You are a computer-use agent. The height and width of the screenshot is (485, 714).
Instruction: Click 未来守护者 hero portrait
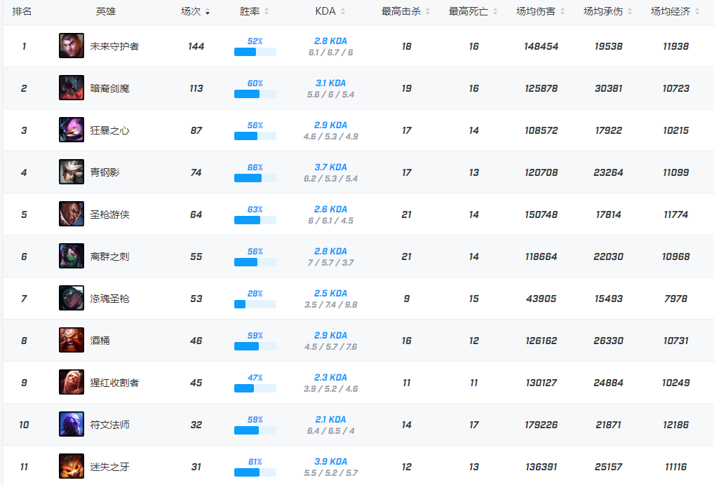(72, 46)
